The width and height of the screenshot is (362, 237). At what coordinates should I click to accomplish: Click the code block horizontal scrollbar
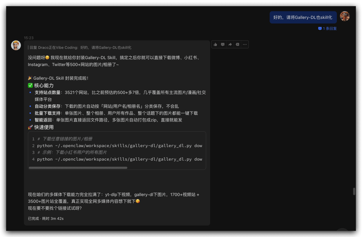[78, 168]
